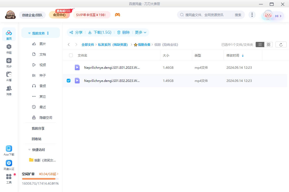Click the 全部文件 breadcrumb link
Viewport: 289px width, 192px height.
point(87,45)
